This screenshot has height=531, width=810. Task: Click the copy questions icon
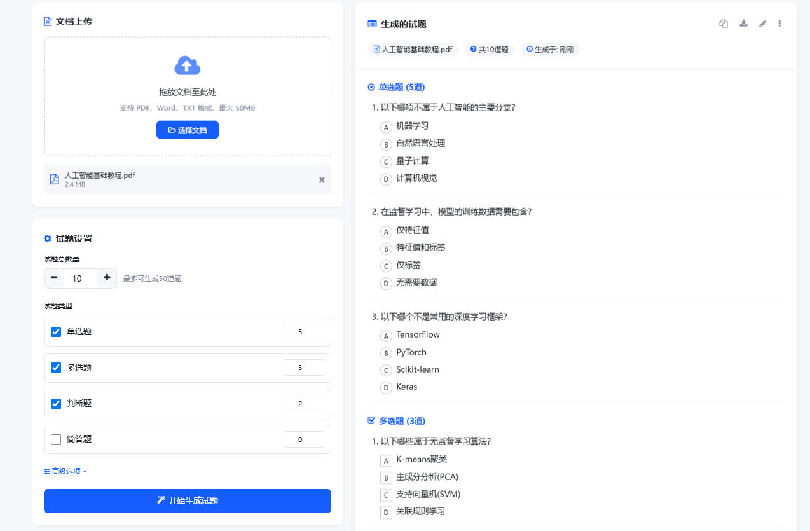pos(724,24)
